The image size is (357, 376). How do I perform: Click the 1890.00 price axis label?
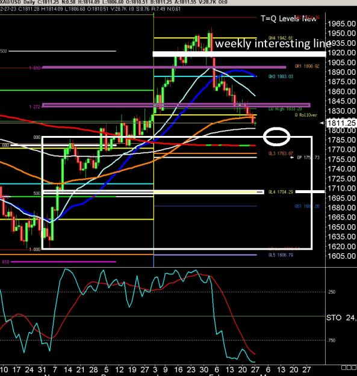[341, 72]
